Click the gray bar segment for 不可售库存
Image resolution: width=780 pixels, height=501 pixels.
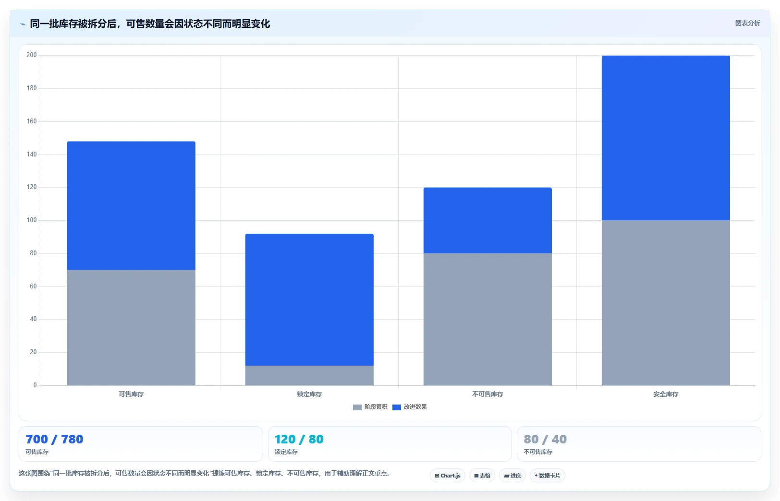coord(487,319)
